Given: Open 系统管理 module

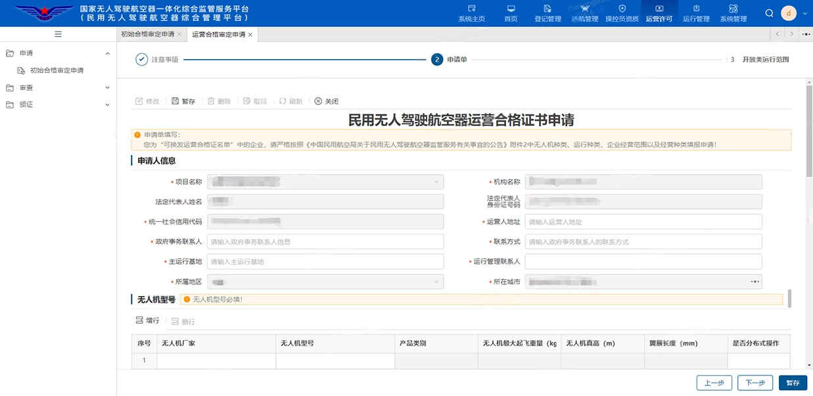Looking at the screenshot, I should (x=733, y=13).
